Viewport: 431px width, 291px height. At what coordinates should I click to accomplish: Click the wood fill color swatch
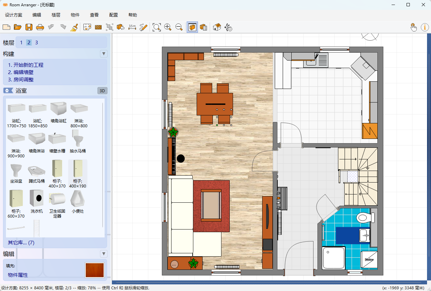95,270
